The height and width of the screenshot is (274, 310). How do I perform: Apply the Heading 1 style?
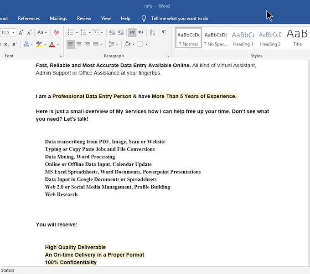click(243, 38)
